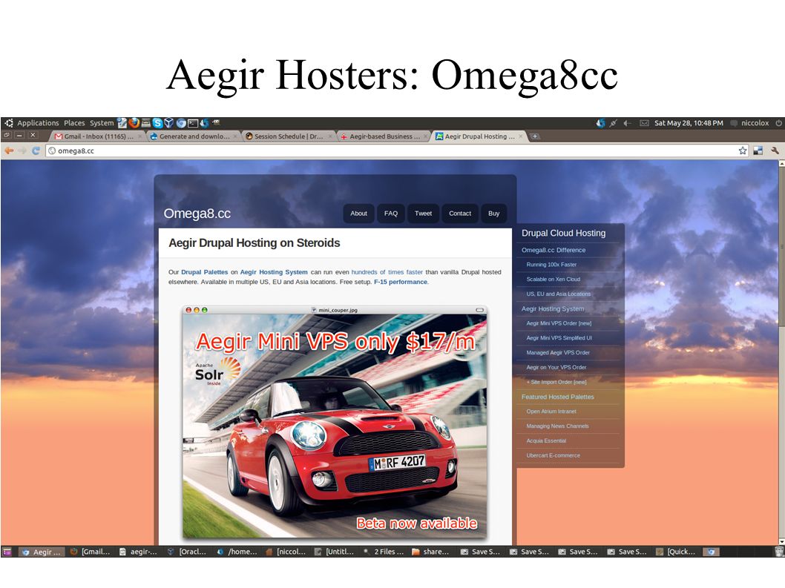Image resolution: width=785 pixels, height=588 pixels.
Task: Bookmark this page with the star icon
Action: tap(743, 151)
